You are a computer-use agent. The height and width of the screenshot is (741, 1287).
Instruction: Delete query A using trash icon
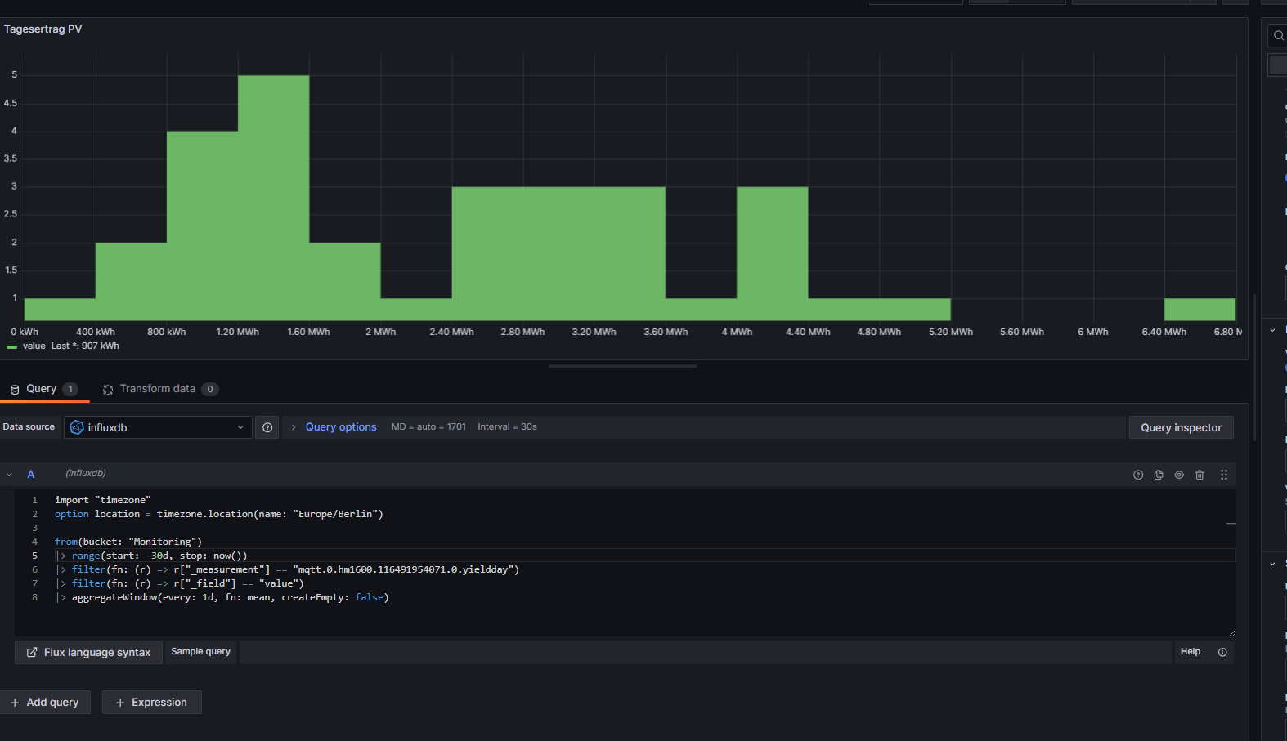point(1200,475)
